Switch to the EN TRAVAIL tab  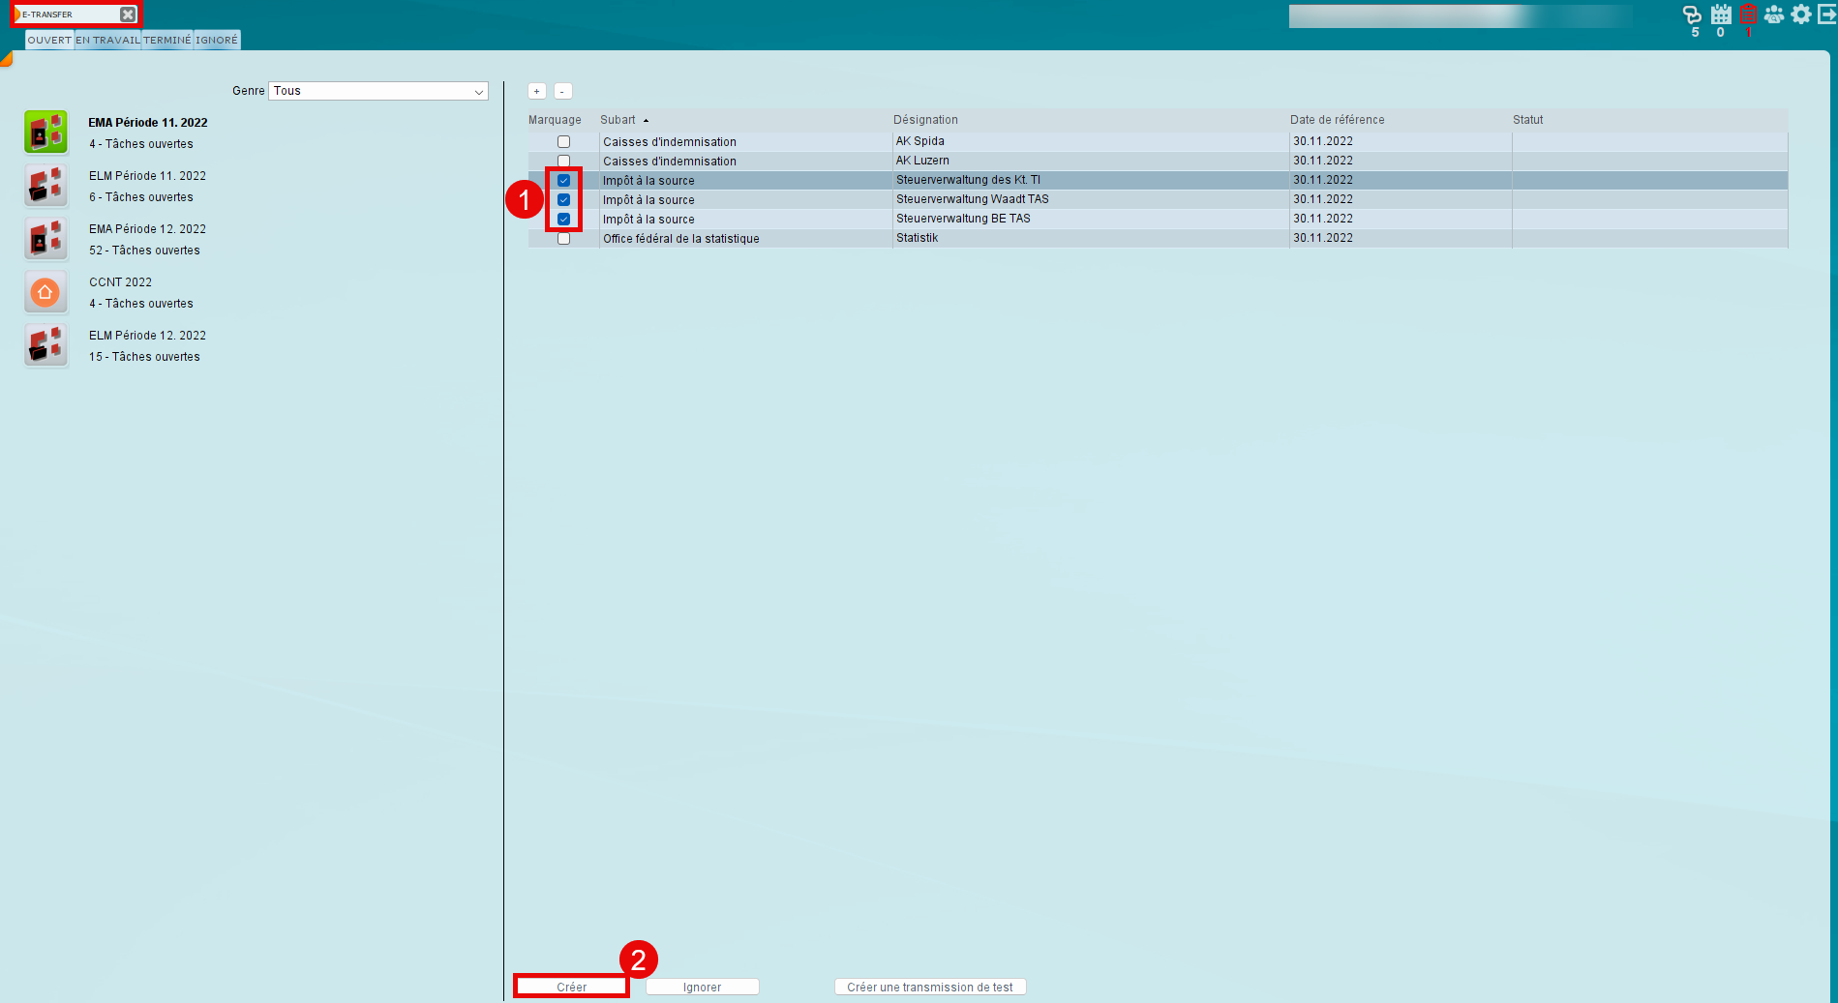107,41
